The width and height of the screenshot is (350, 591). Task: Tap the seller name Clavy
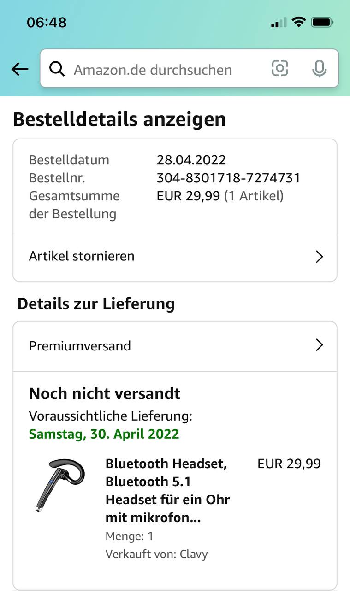coord(194,554)
